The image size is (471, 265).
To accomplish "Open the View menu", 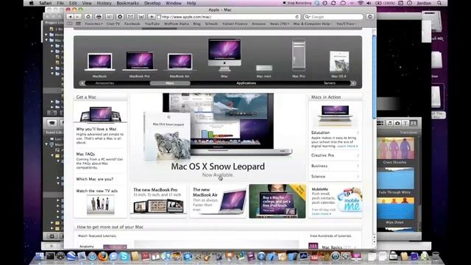I will click(x=87, y=3).
